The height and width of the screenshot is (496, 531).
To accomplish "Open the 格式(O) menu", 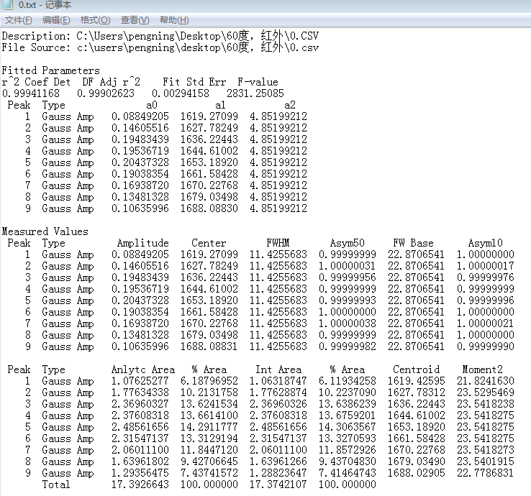I will click(95, 20).
